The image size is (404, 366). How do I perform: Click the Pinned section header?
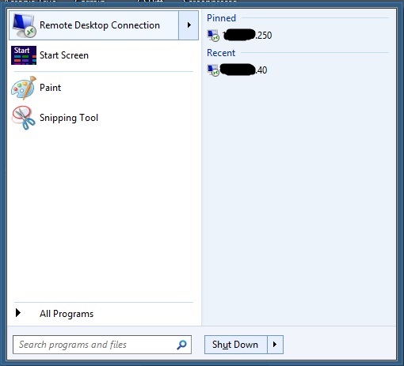point(221,18)
